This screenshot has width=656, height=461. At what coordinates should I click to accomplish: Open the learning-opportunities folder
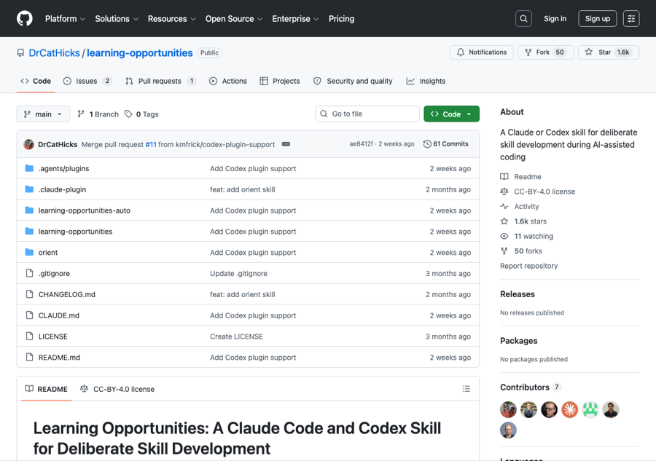click(x=75, y=232)
